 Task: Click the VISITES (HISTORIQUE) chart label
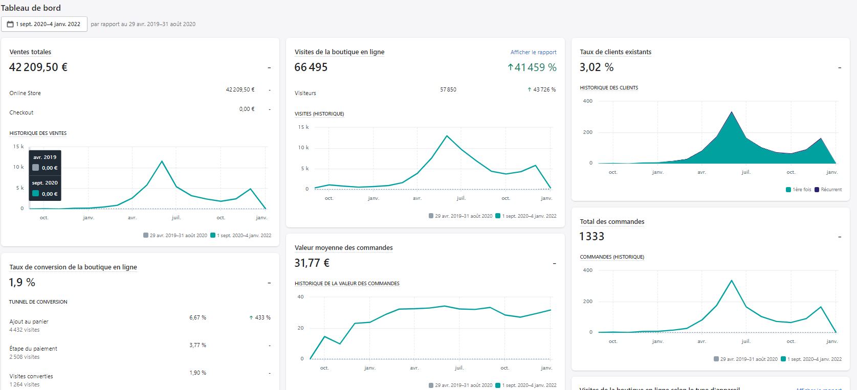pyautogui.click(x=319, y=114)
